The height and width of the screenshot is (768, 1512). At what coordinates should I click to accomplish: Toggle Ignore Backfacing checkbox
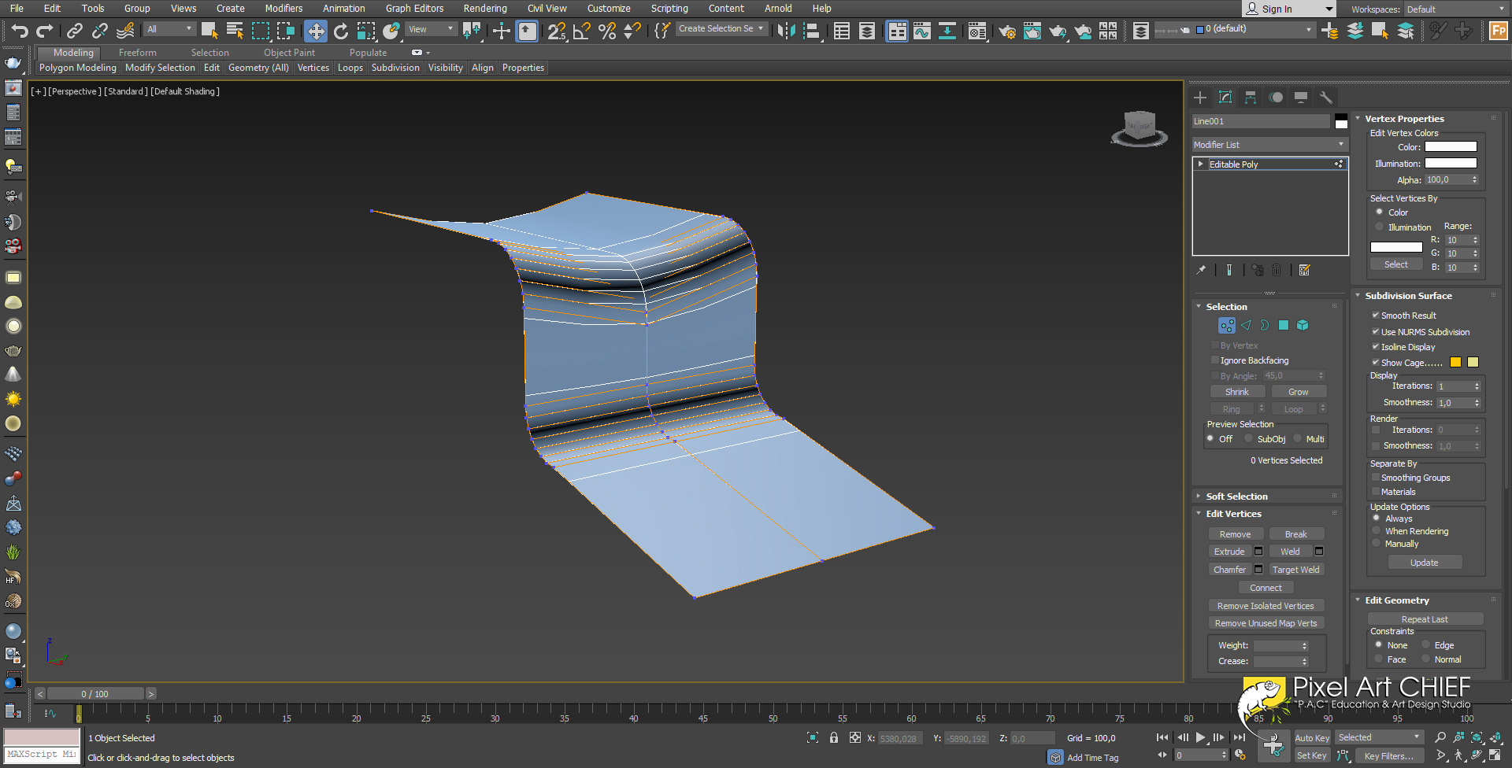point(1214,360)
